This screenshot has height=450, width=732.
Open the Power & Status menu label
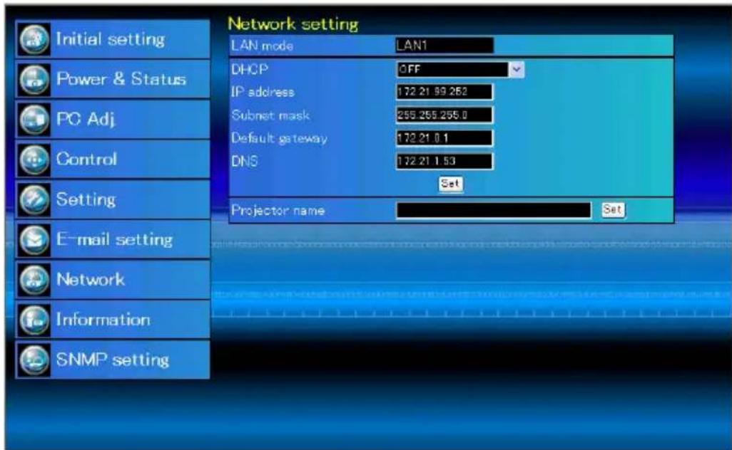pyautogui.click(x=121, y=79)
